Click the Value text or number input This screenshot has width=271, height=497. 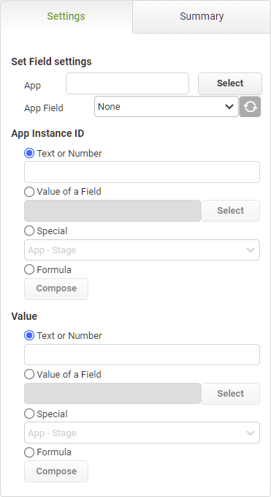click(142, 355)
